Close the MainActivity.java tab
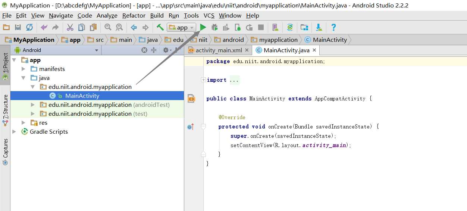Image resolution: width=467 pixels, height=211 pixels. point(314,50)
